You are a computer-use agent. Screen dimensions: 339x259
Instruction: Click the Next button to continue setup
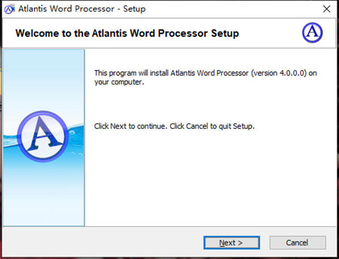click(232, 243)
